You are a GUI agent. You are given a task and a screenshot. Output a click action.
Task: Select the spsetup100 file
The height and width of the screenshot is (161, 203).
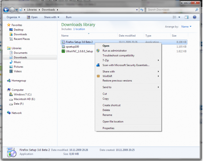point(72,47)
